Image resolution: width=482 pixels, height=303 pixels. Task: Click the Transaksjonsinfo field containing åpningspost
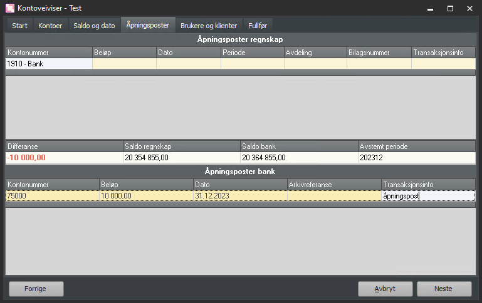tap(427, 196)
